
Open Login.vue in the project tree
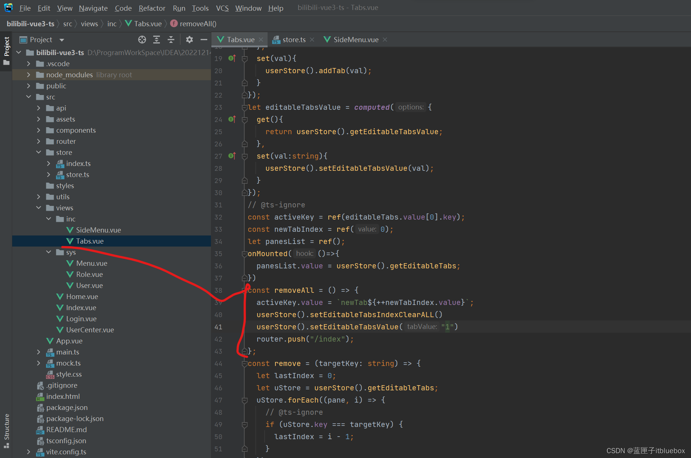[x=81, y=319]
